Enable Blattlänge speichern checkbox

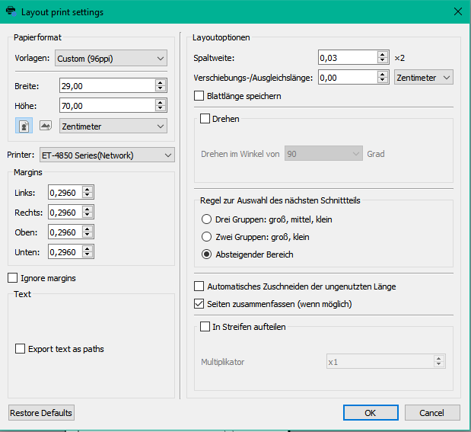click(199, 96)
